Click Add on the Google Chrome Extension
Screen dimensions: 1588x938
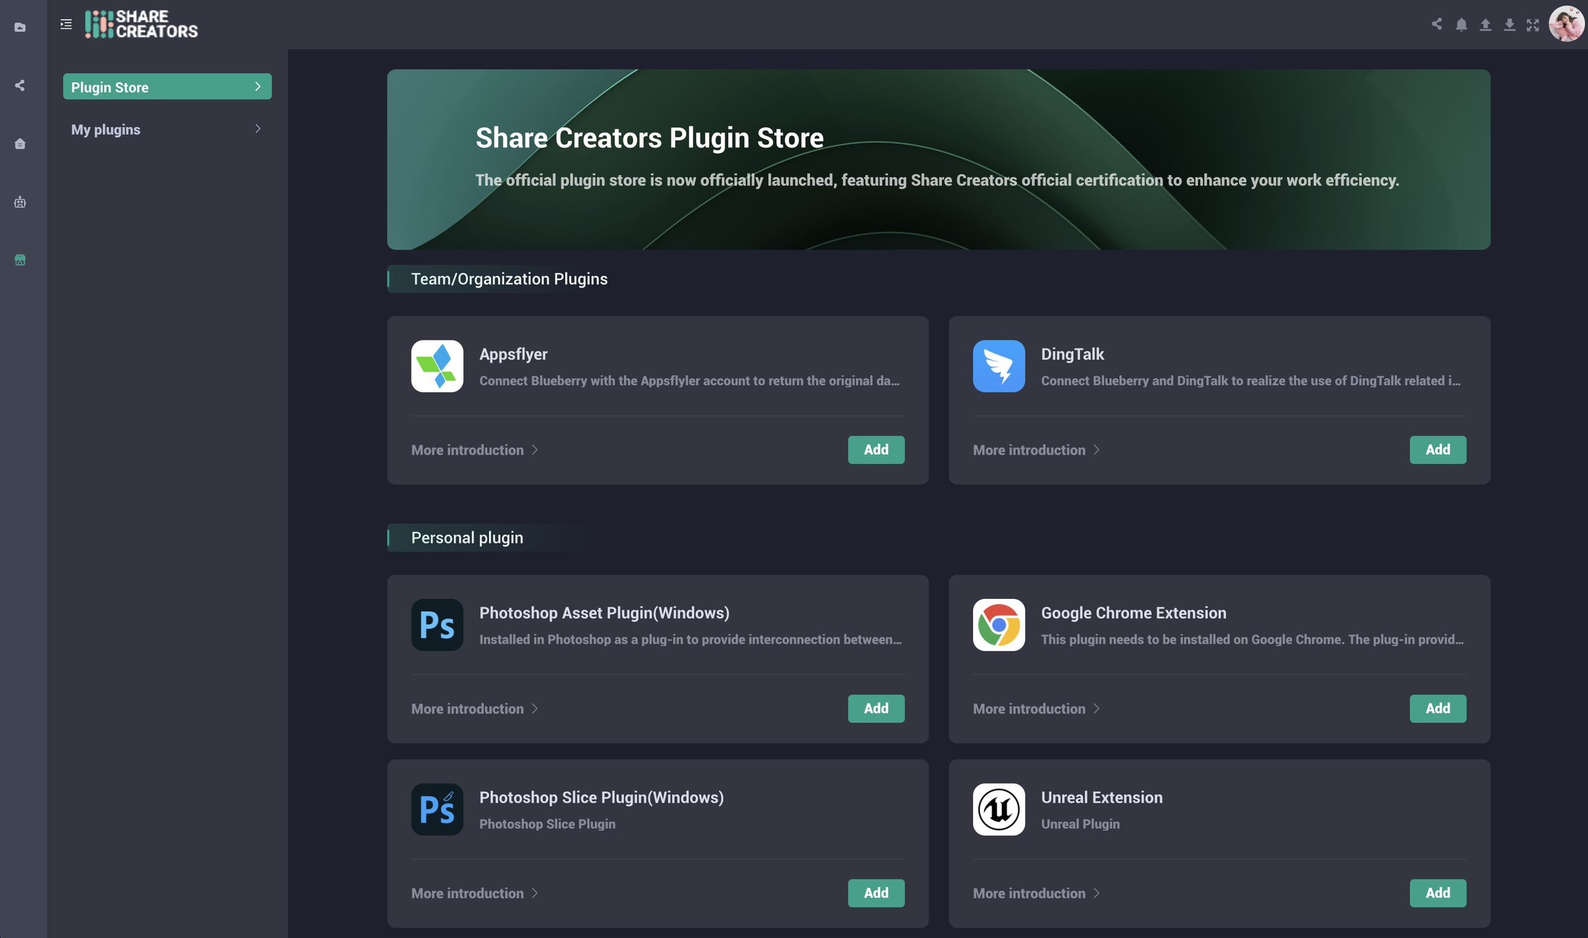point(1438,708)
